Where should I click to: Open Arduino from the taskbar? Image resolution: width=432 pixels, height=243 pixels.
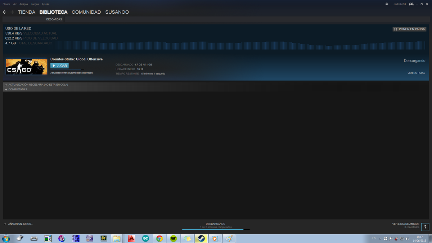tap(145, 238)
